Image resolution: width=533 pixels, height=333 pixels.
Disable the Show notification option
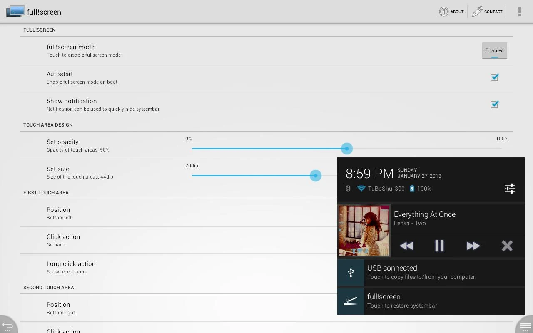[x=494, y=104]
